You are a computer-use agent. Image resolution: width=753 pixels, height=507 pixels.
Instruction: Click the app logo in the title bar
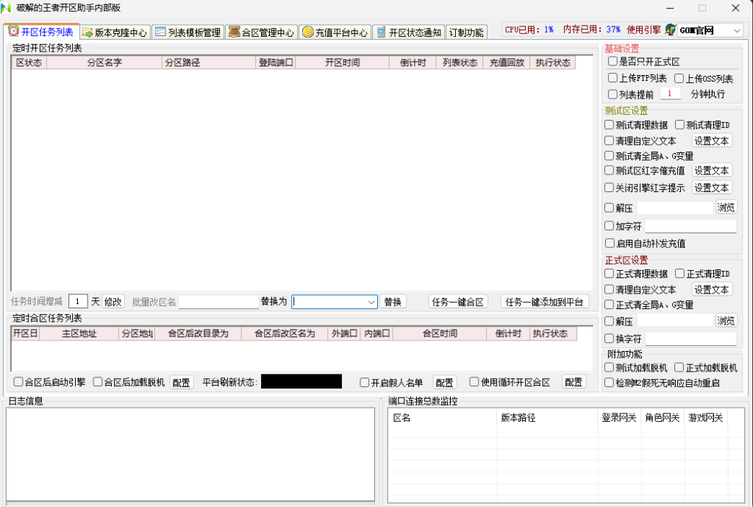(8, 8)
